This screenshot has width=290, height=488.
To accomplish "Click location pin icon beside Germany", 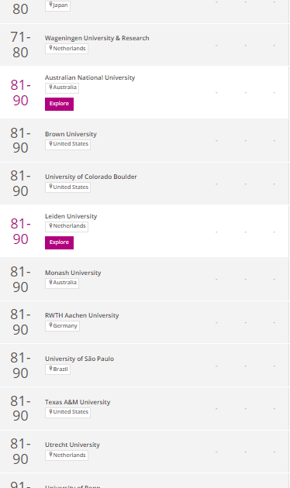I will click(50, 325).
